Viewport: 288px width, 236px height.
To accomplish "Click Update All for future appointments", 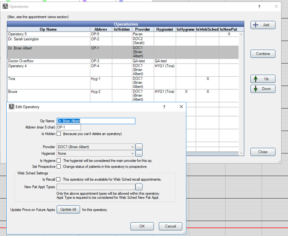I will coord(68,210).
